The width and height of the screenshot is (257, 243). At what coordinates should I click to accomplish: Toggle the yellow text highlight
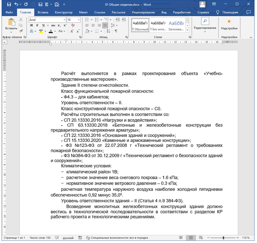[x=41, y=31]
